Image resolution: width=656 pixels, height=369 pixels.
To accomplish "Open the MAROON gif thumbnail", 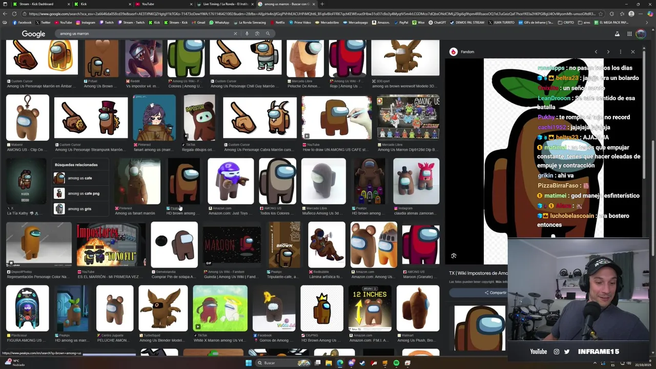I will tap(232, 244).
